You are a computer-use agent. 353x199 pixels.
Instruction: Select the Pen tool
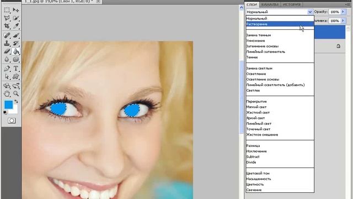coord(7,69)
